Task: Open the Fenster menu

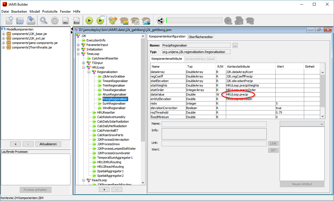Action: (65, 12)
